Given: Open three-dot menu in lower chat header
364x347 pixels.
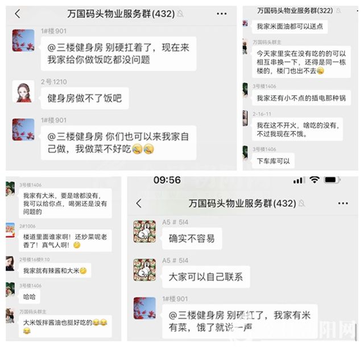Looking at the screenshot, I should 343,204.
